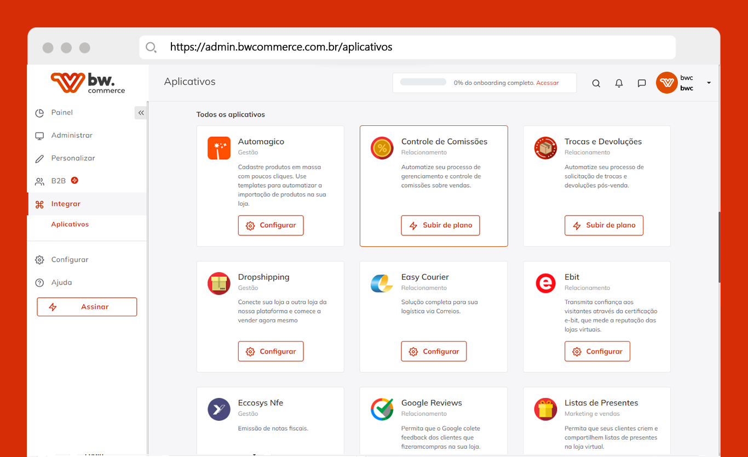
Task: Click the Personalizar pencil icon
Action: [x=39, y=159]
